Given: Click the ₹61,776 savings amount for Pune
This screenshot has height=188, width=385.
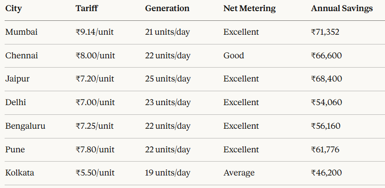Looking at the screenshot, I should [x=325, y=150].
